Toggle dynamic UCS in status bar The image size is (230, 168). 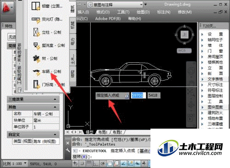(131, 163)
